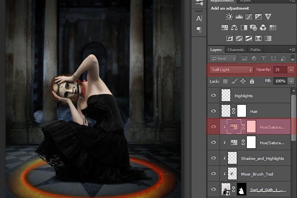Add a Channel Mixer adjustment
This screenshot has width=297, height=198.
pyautogui.click(x=263, y=28)
